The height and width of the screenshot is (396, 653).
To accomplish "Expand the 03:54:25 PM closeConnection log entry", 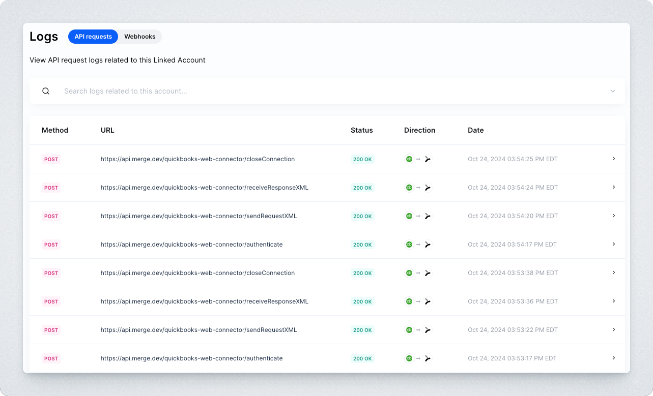I will click(613, 159).
